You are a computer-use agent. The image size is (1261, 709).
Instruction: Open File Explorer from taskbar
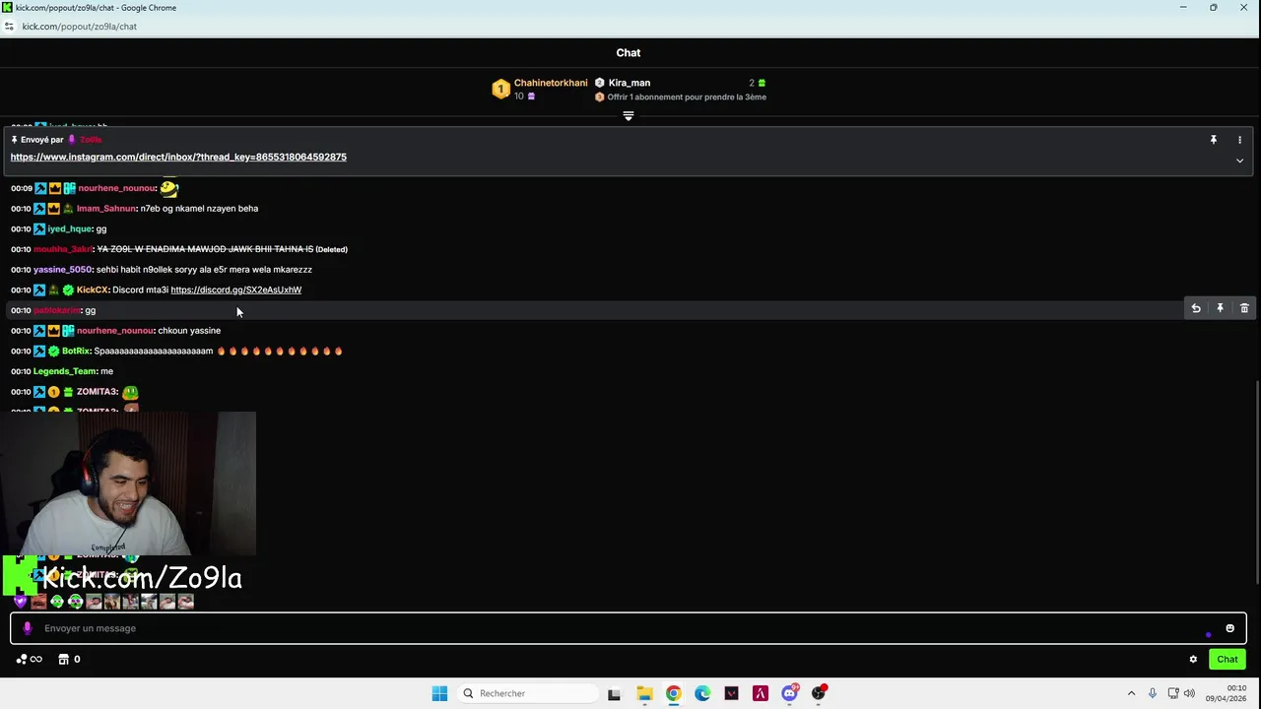click(644, 693)
